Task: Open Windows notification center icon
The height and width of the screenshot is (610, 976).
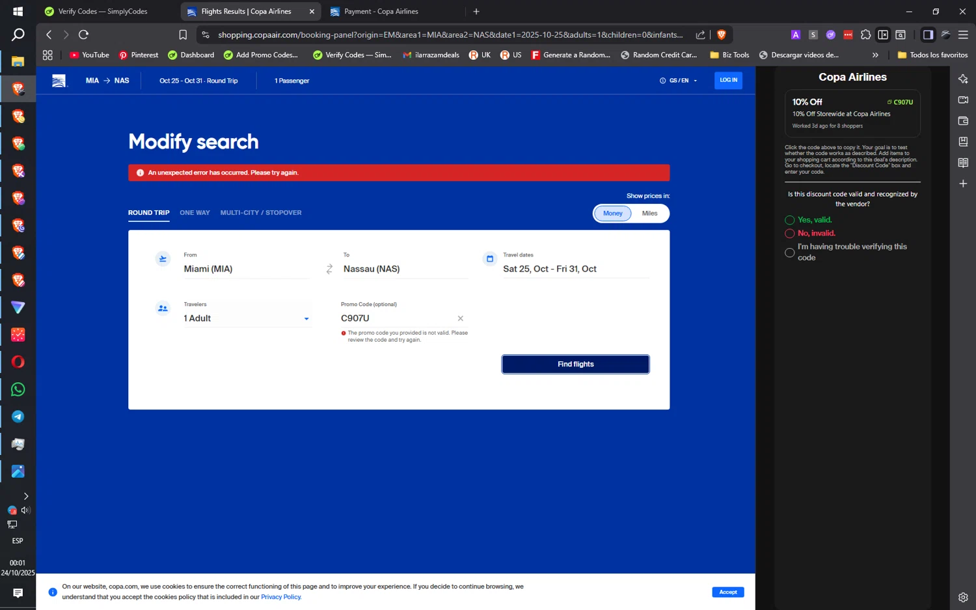Action: tap(18, 593)
